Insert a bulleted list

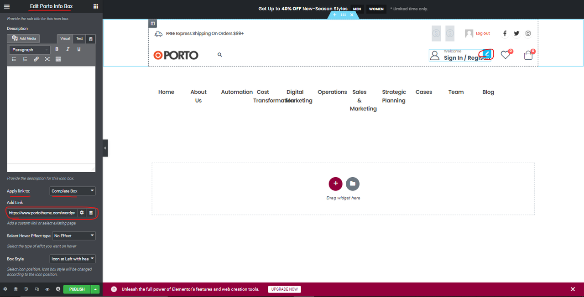(x=14, y=59)
